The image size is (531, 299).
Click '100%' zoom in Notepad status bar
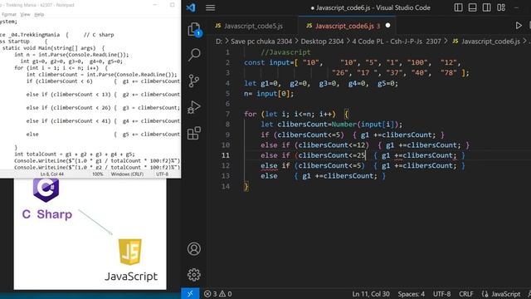[x=98, y=174]
